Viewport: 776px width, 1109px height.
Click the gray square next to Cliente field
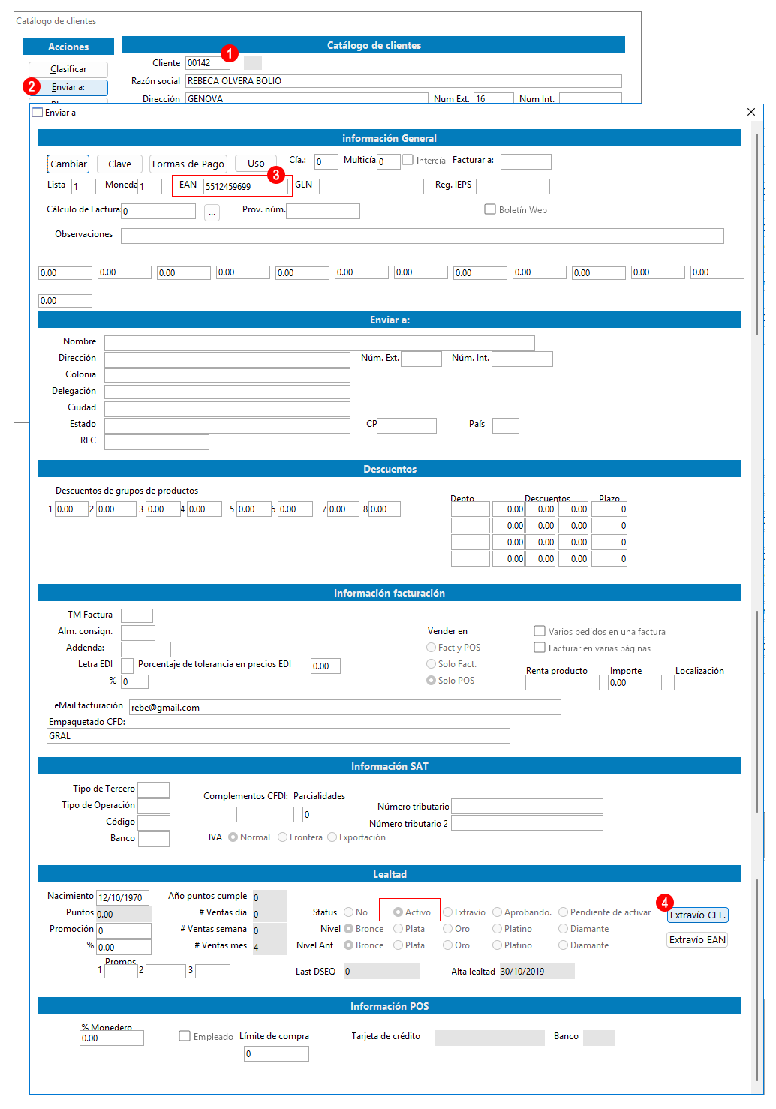pos(253,63)
